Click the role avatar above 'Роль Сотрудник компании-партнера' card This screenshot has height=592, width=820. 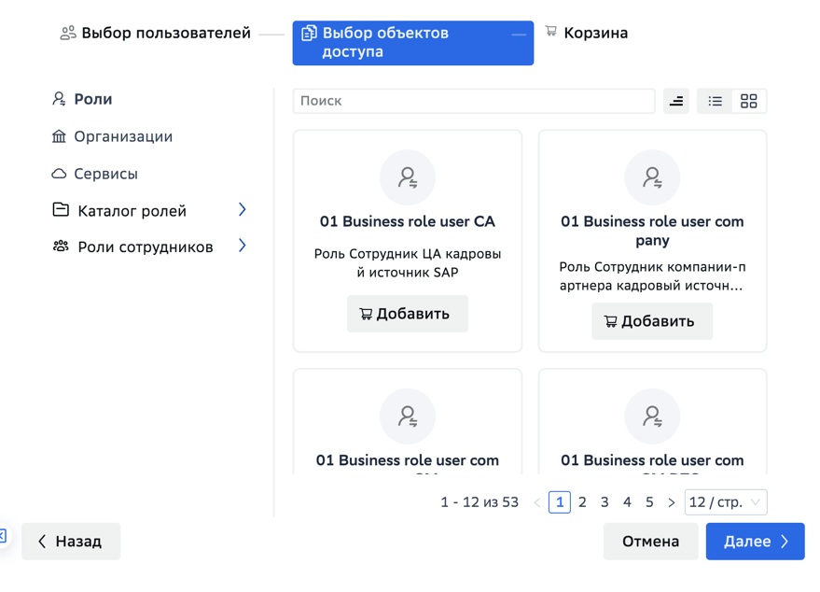652,177
